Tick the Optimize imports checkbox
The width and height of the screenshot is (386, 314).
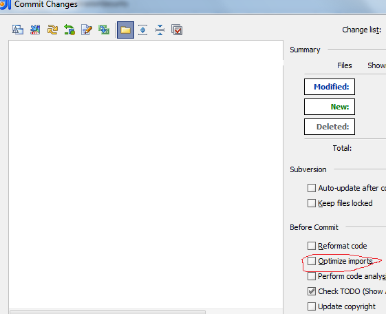312,261
